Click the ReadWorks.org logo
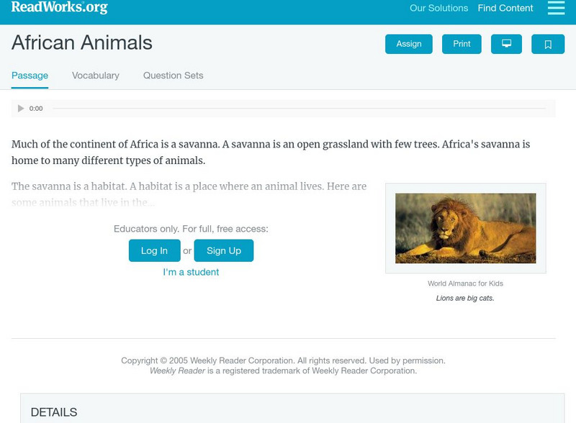Screen dimensions: 576x423 (x=60, y=8)
